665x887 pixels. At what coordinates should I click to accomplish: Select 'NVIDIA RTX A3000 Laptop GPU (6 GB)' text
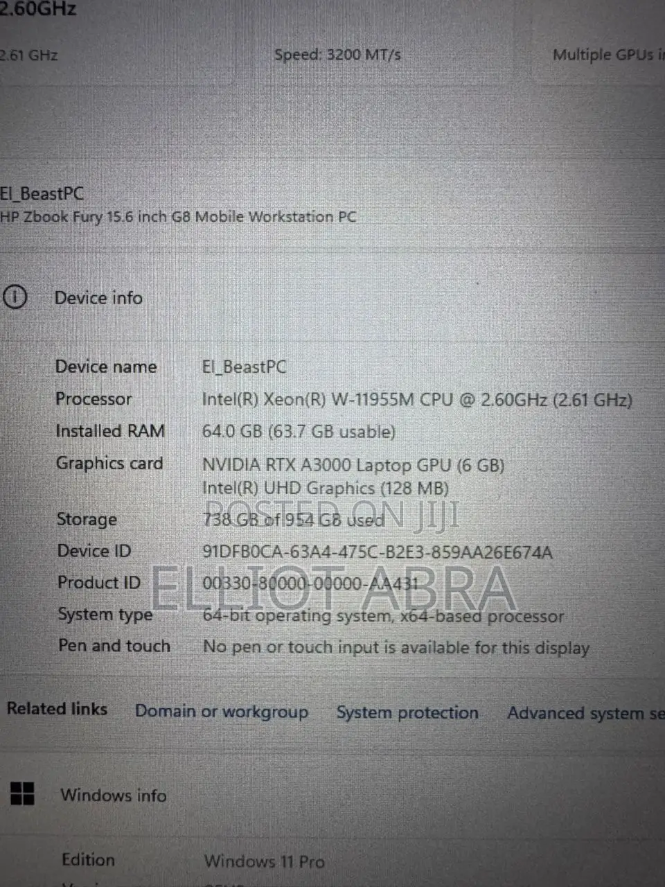353,465
